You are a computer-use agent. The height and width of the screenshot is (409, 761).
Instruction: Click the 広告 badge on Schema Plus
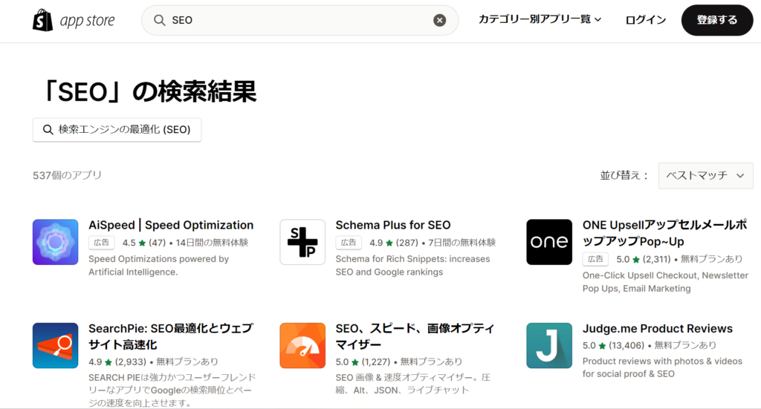(349, 242)
